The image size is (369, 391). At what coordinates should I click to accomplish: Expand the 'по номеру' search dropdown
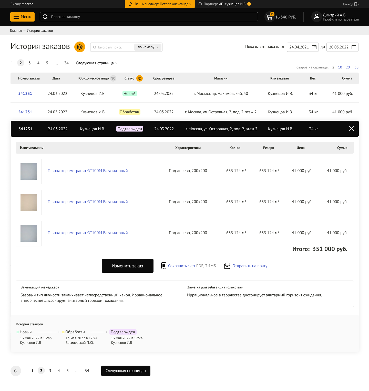(x=148, y=47)
